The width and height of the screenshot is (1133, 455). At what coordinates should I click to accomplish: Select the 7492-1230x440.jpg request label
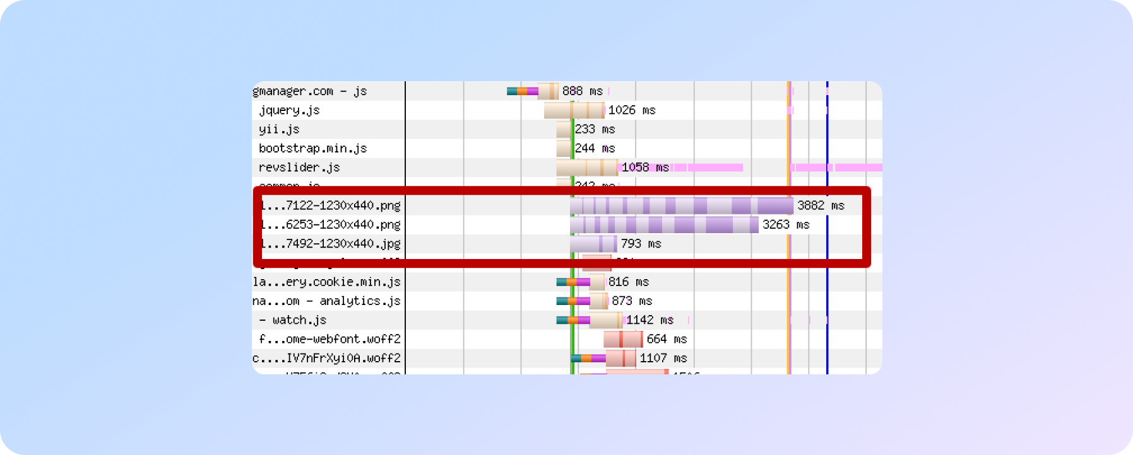331,243
